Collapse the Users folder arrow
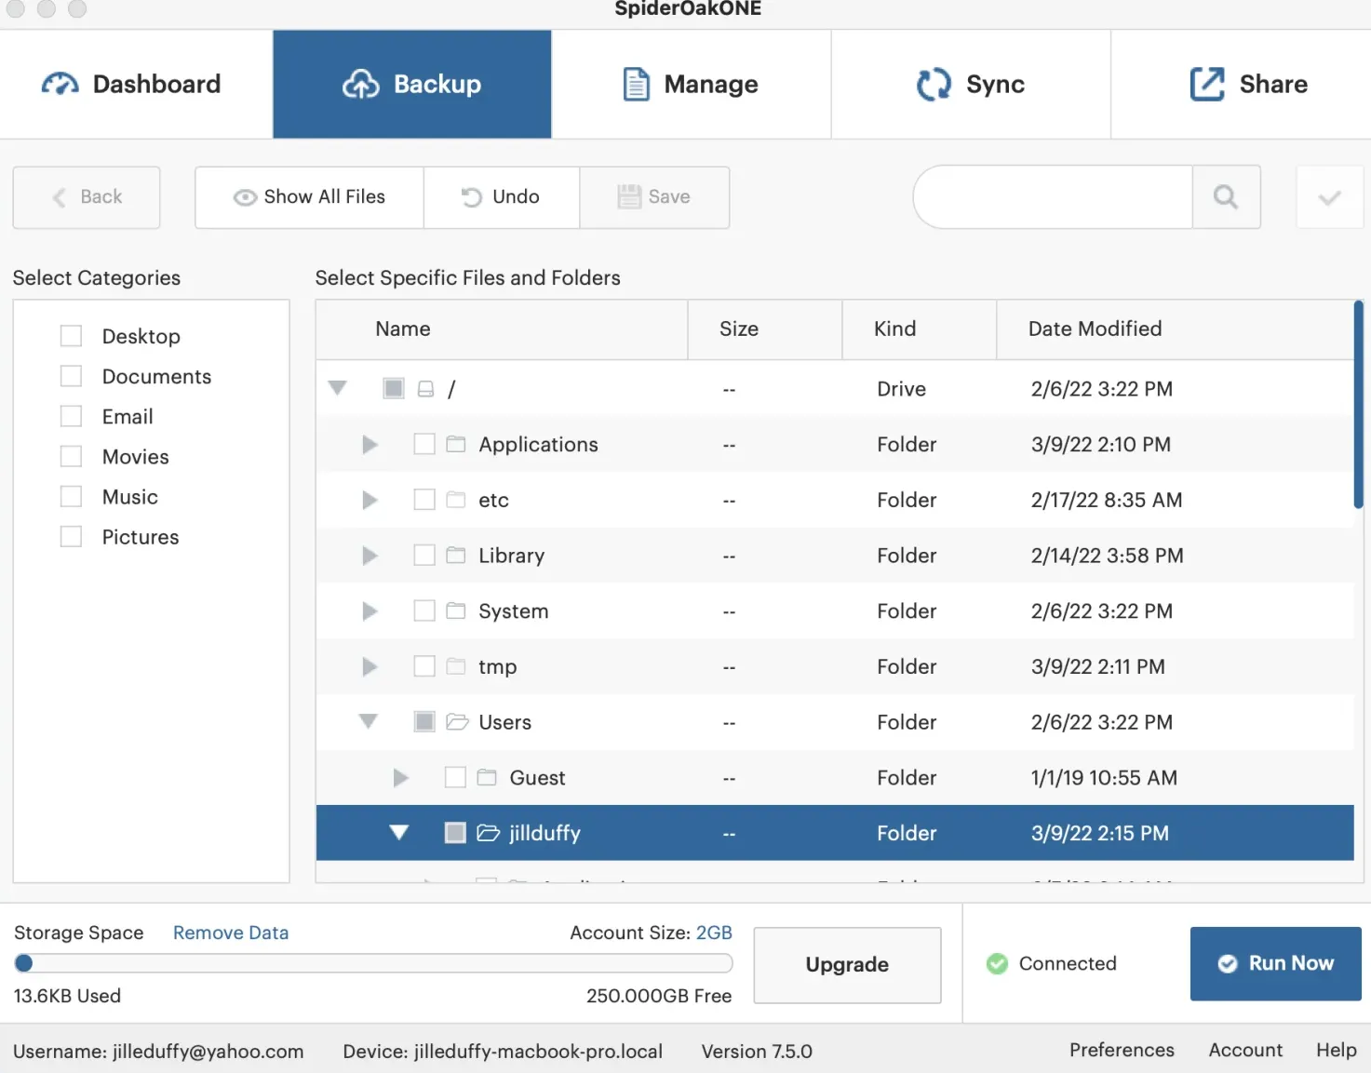This screenshot has width=1371, height=1073. [x=369, y=721]
